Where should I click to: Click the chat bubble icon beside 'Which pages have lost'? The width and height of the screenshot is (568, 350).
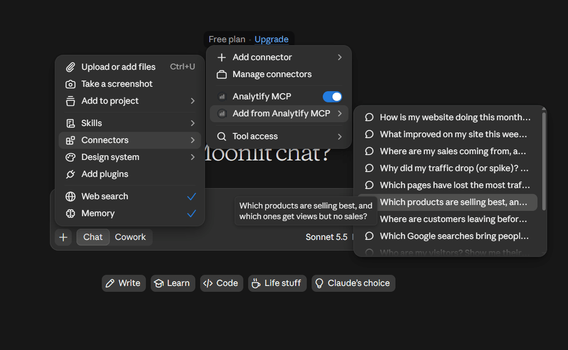369,185
